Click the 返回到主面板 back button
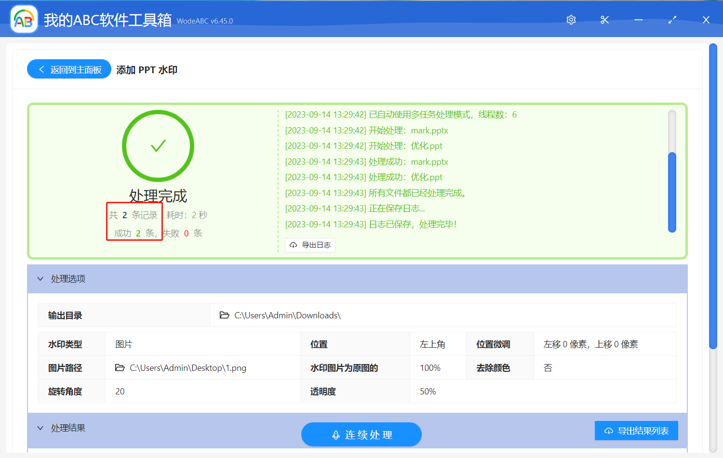The width and height of the screenshot is (723, 458). point(68,69)
